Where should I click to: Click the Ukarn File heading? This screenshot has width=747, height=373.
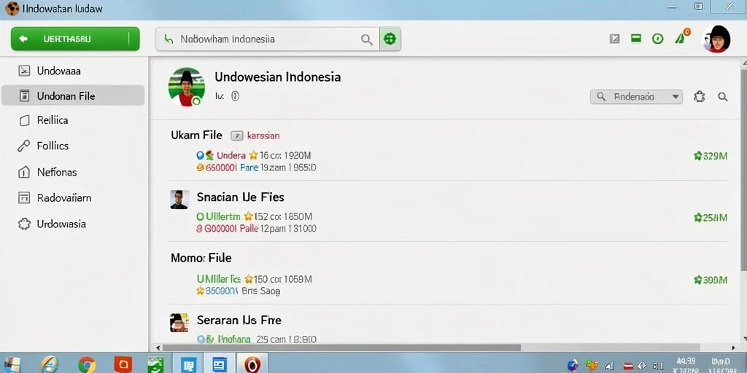196,135
